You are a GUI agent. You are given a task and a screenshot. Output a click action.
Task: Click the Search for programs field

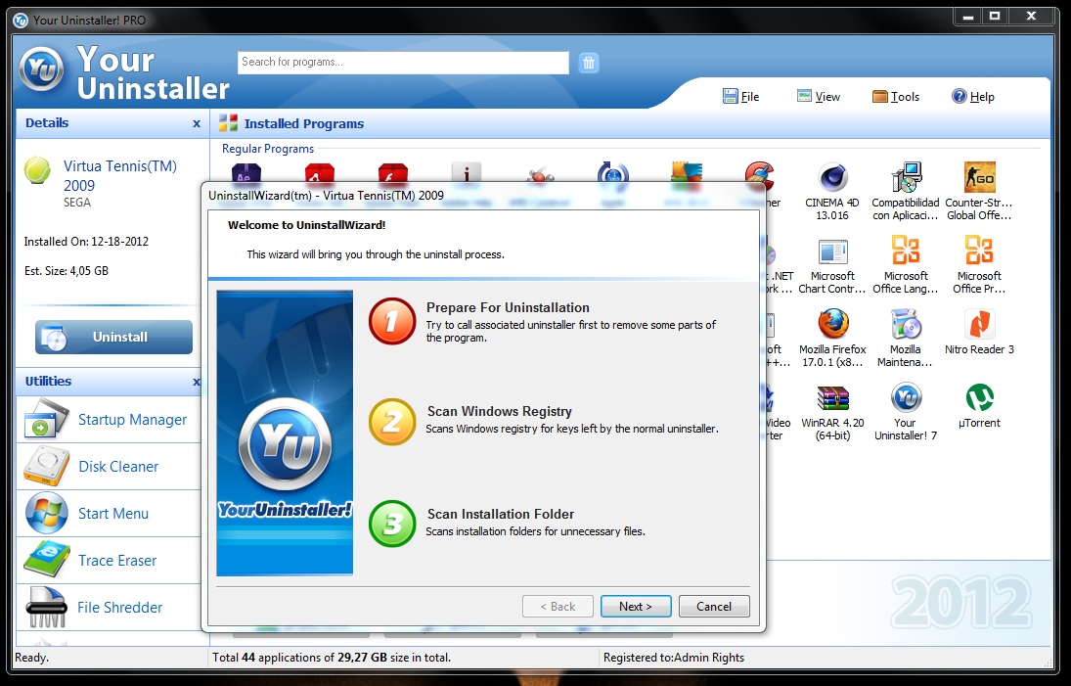click(x=403, y=63)
